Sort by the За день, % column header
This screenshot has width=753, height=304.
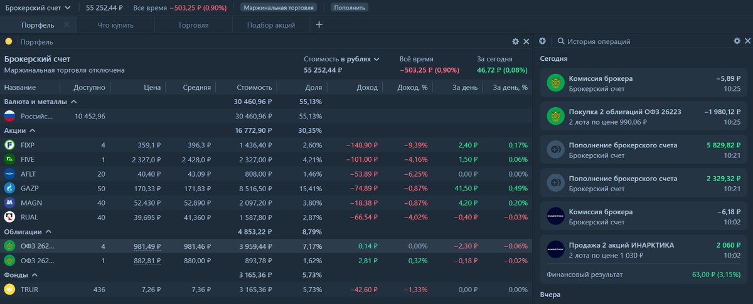510,88
